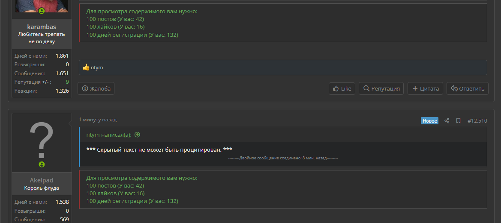Open the Репутация button
Image resolution: width=501 pixels, height=223 pixels.
click(381, 88)
